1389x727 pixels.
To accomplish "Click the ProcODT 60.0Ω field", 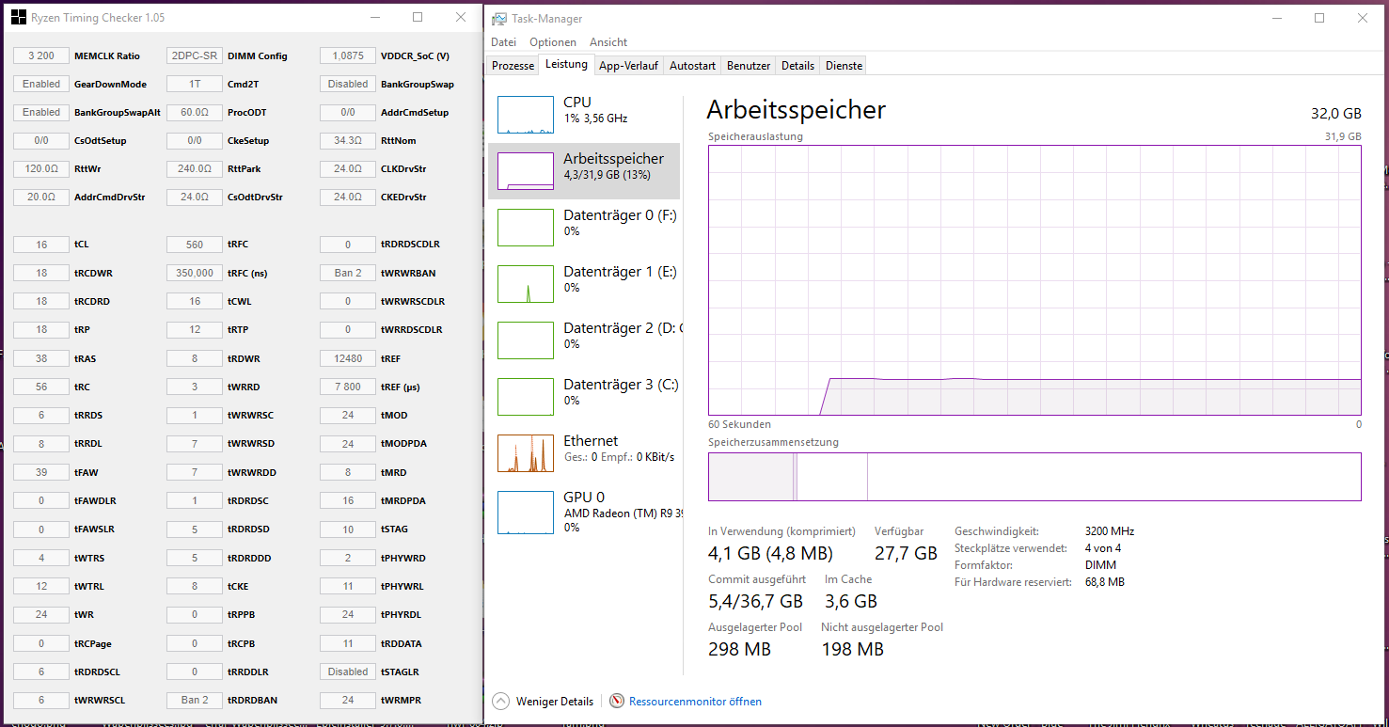I will pos(195,112).
